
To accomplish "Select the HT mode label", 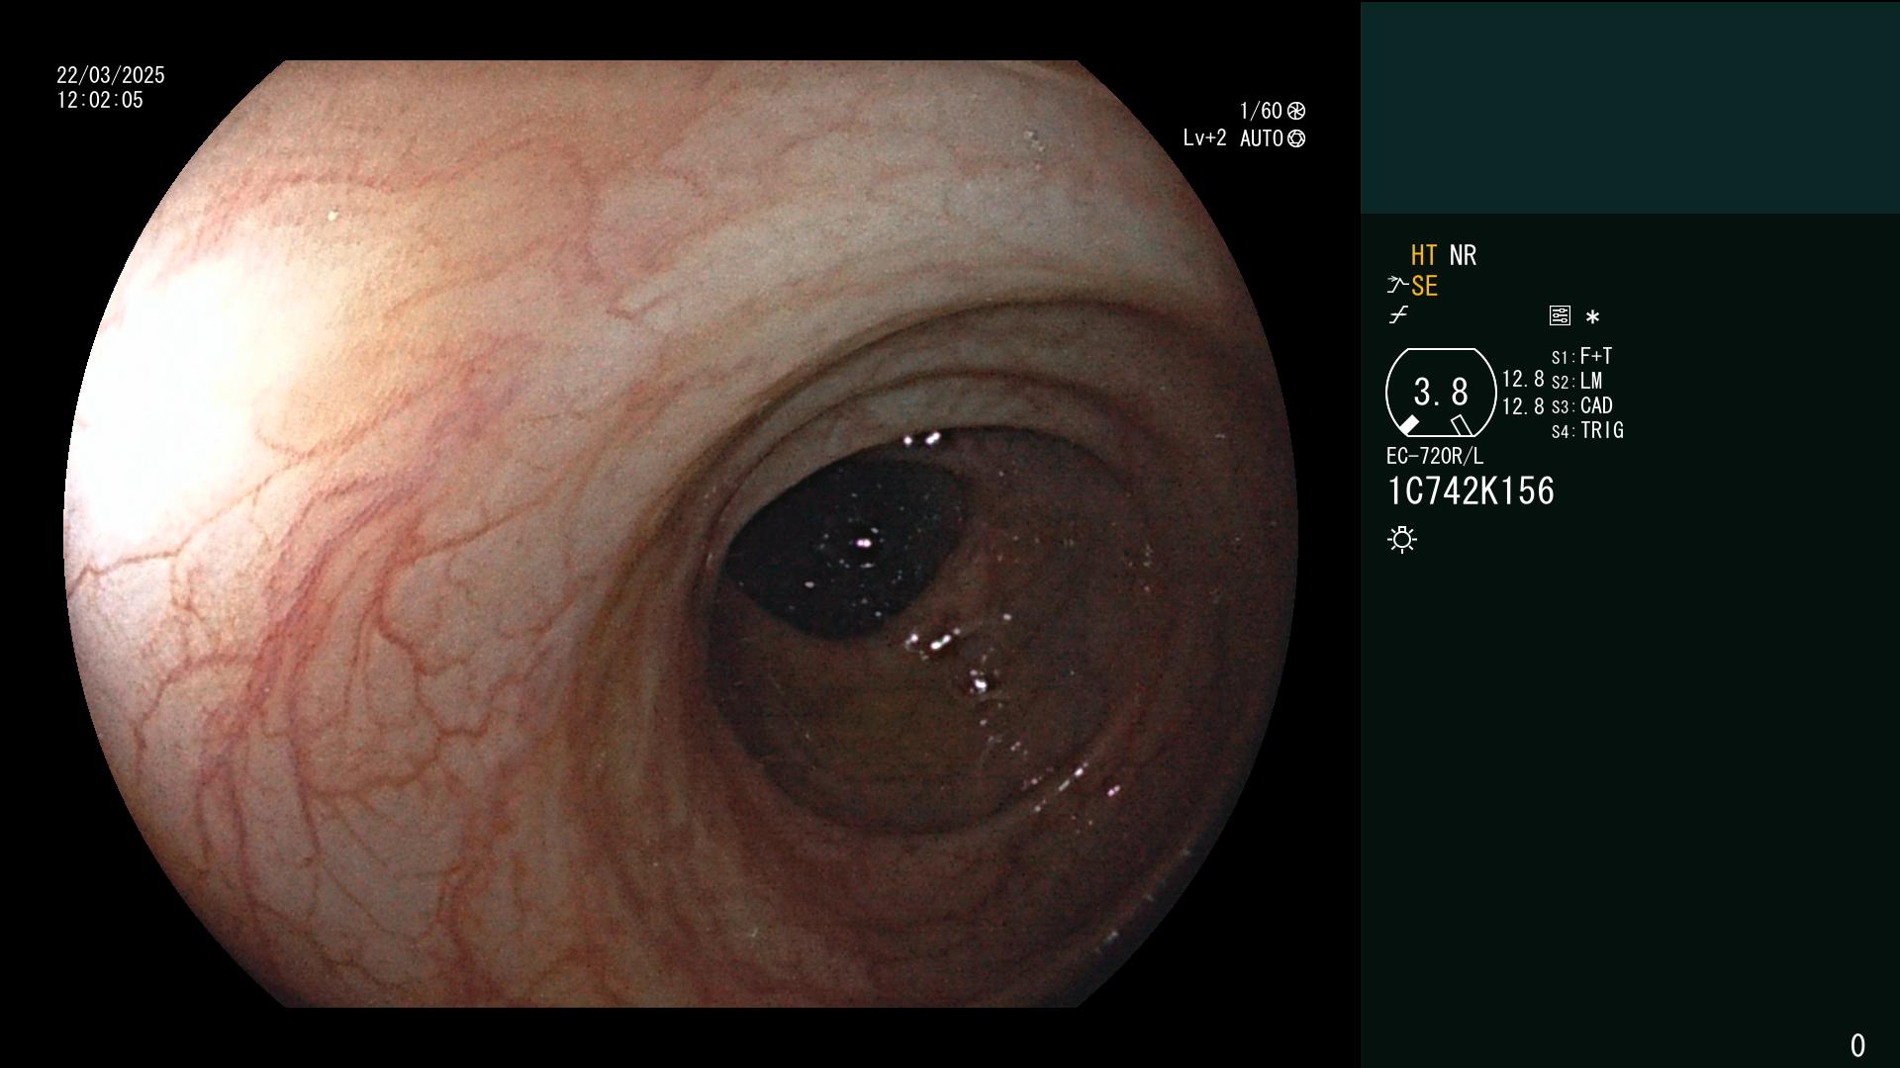I will (1424, 255).
